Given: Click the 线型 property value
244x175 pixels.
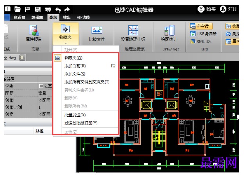Looking at the screenshot, I should click(45, 100).
